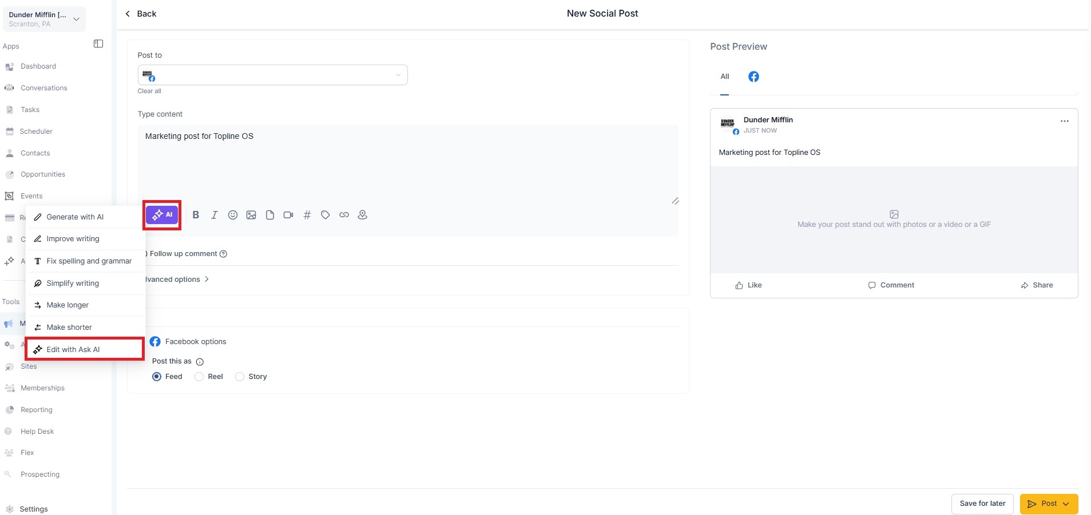
Task: Choose Make shorter from the AI menu
Action: point(85,328)
